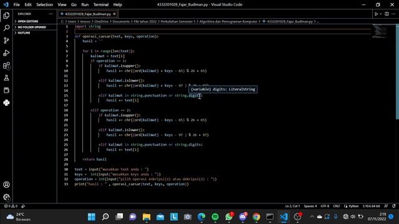Click the def operasi_caesar line
The width and height of the screenshot is (399, 224).
tap(117, 36)
